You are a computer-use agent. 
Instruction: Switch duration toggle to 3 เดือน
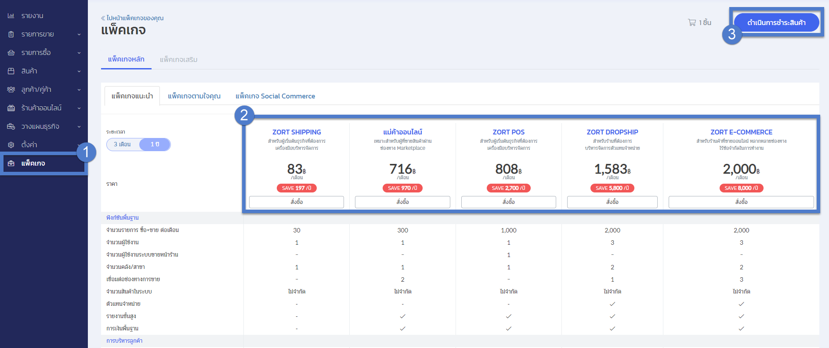coord(123,144)
